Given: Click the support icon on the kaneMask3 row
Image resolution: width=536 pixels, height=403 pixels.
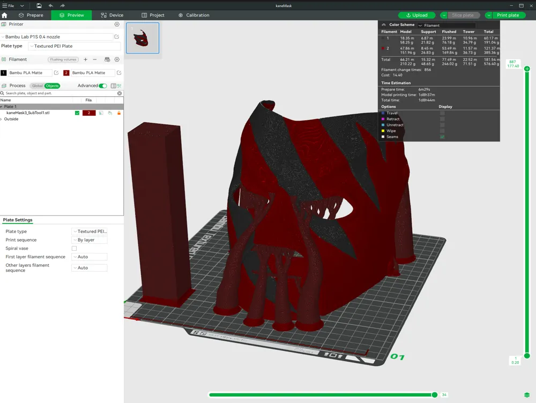Looking at the screenshot, I should coord(101,113).
